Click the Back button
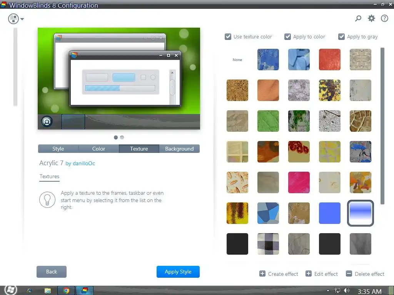Image resolution: width=394 pixels, height=295 pixels. point(52,272)
